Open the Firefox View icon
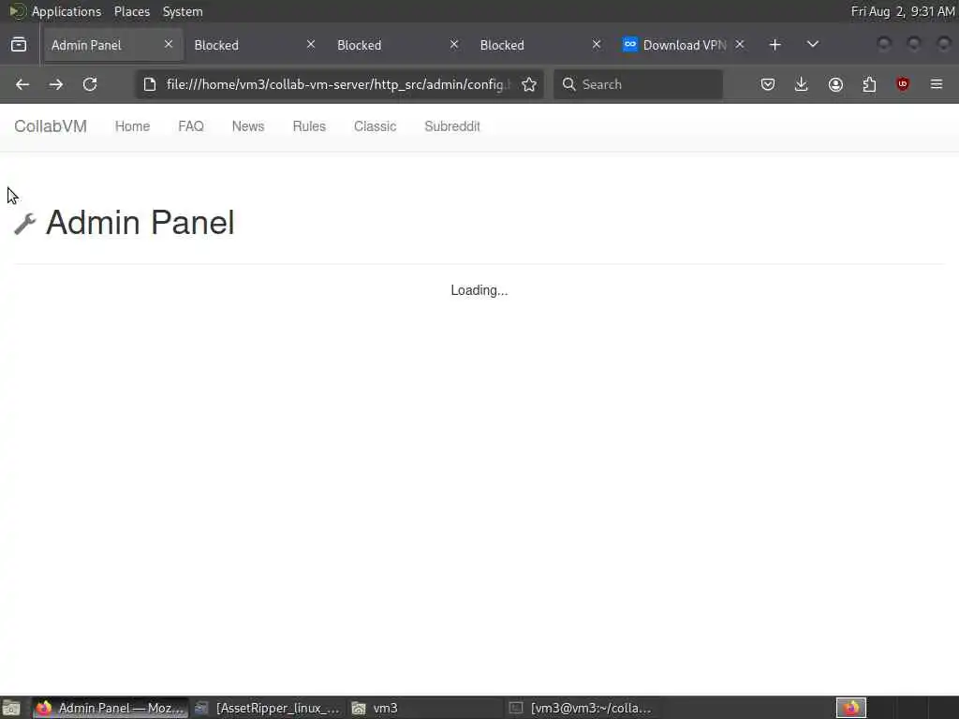 click(19, 45)
